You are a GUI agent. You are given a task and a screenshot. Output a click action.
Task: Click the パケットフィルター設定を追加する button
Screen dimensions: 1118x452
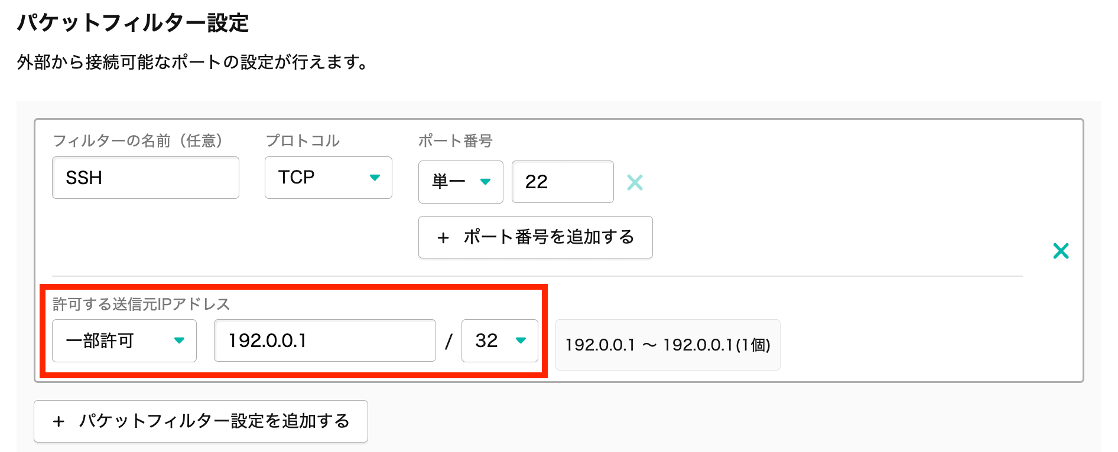pyautogui.click(x=201, y=421)
